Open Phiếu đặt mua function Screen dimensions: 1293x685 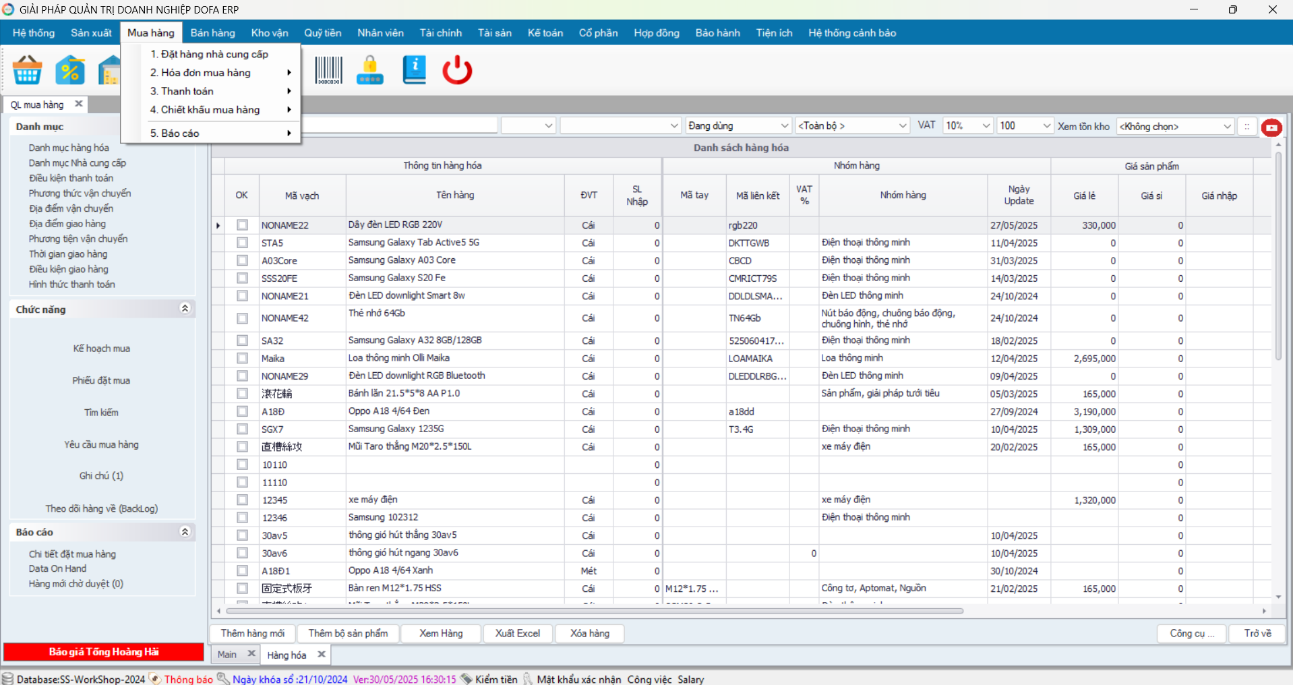tap(102, 380)
